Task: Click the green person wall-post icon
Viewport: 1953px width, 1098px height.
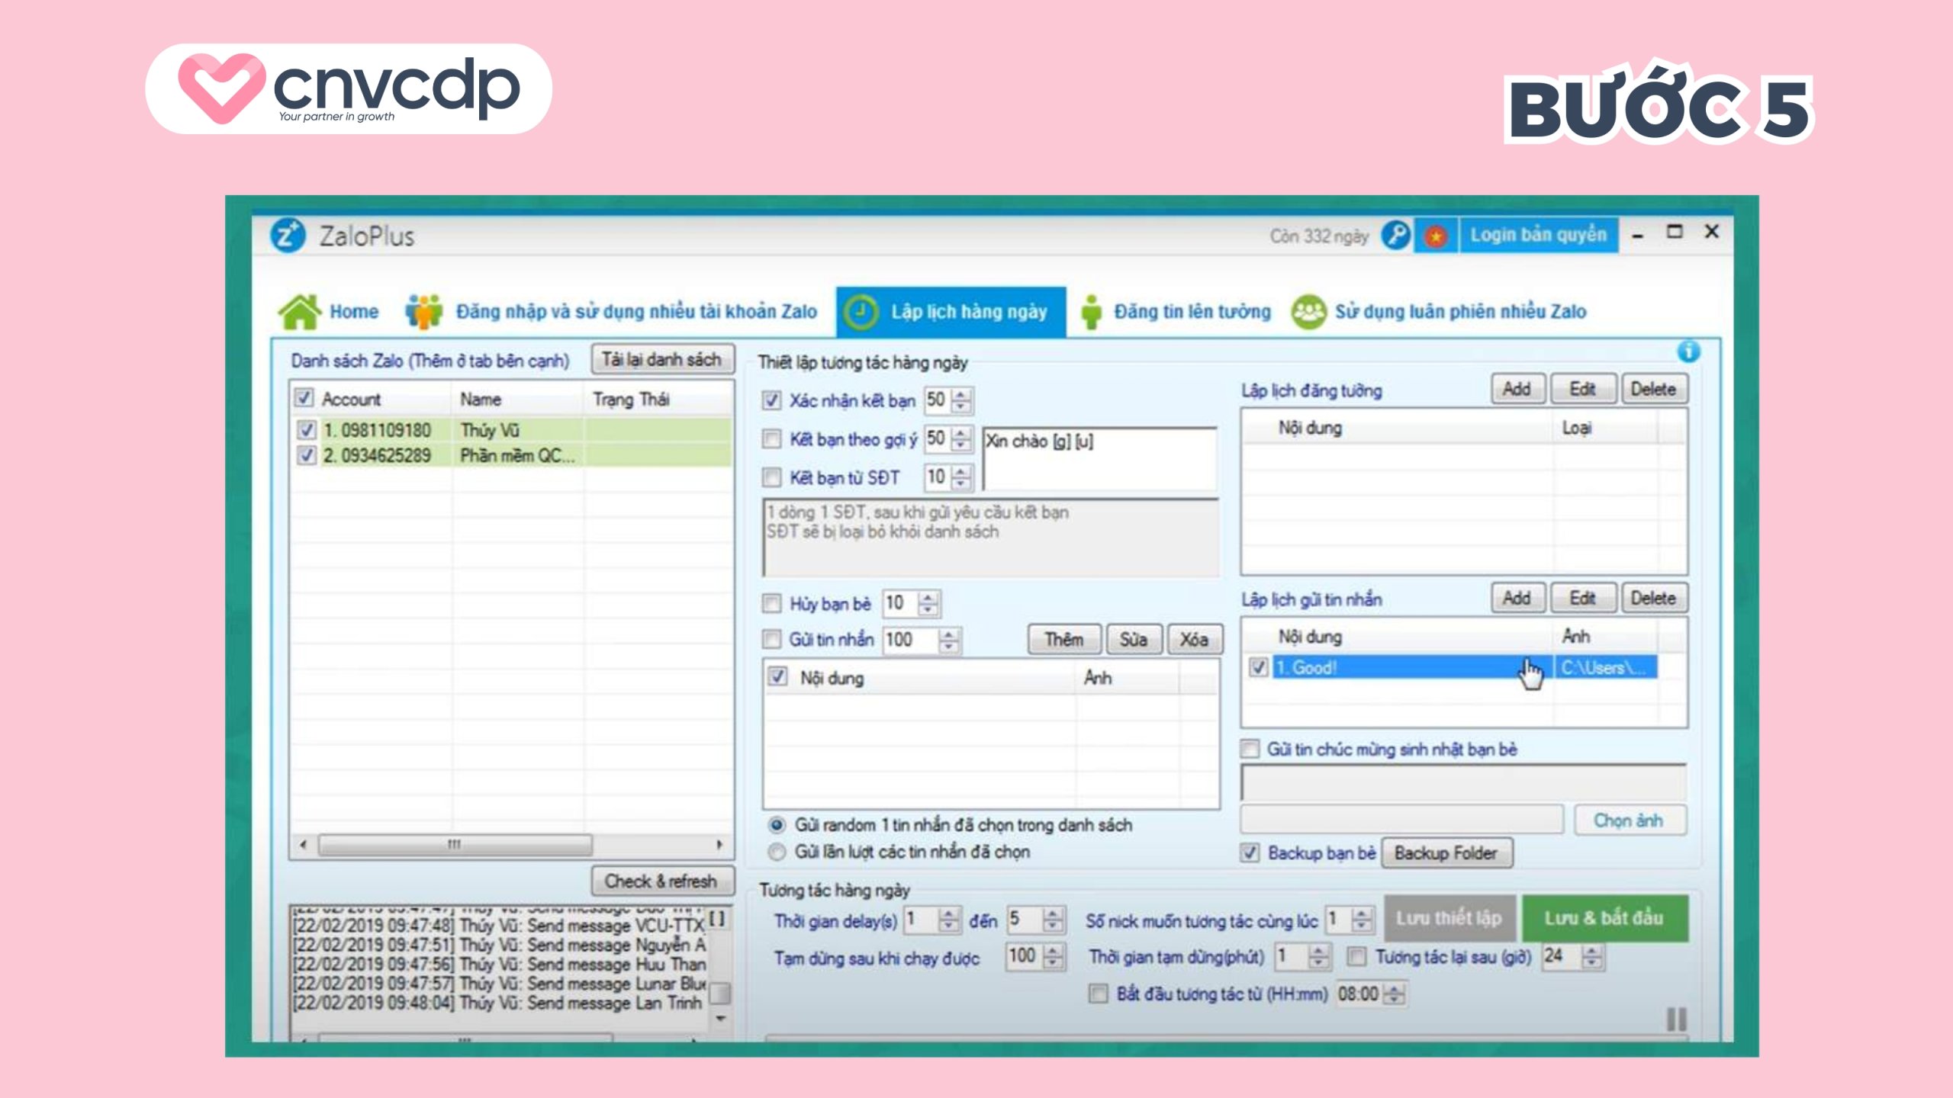Action: [x=1092, y=311]
